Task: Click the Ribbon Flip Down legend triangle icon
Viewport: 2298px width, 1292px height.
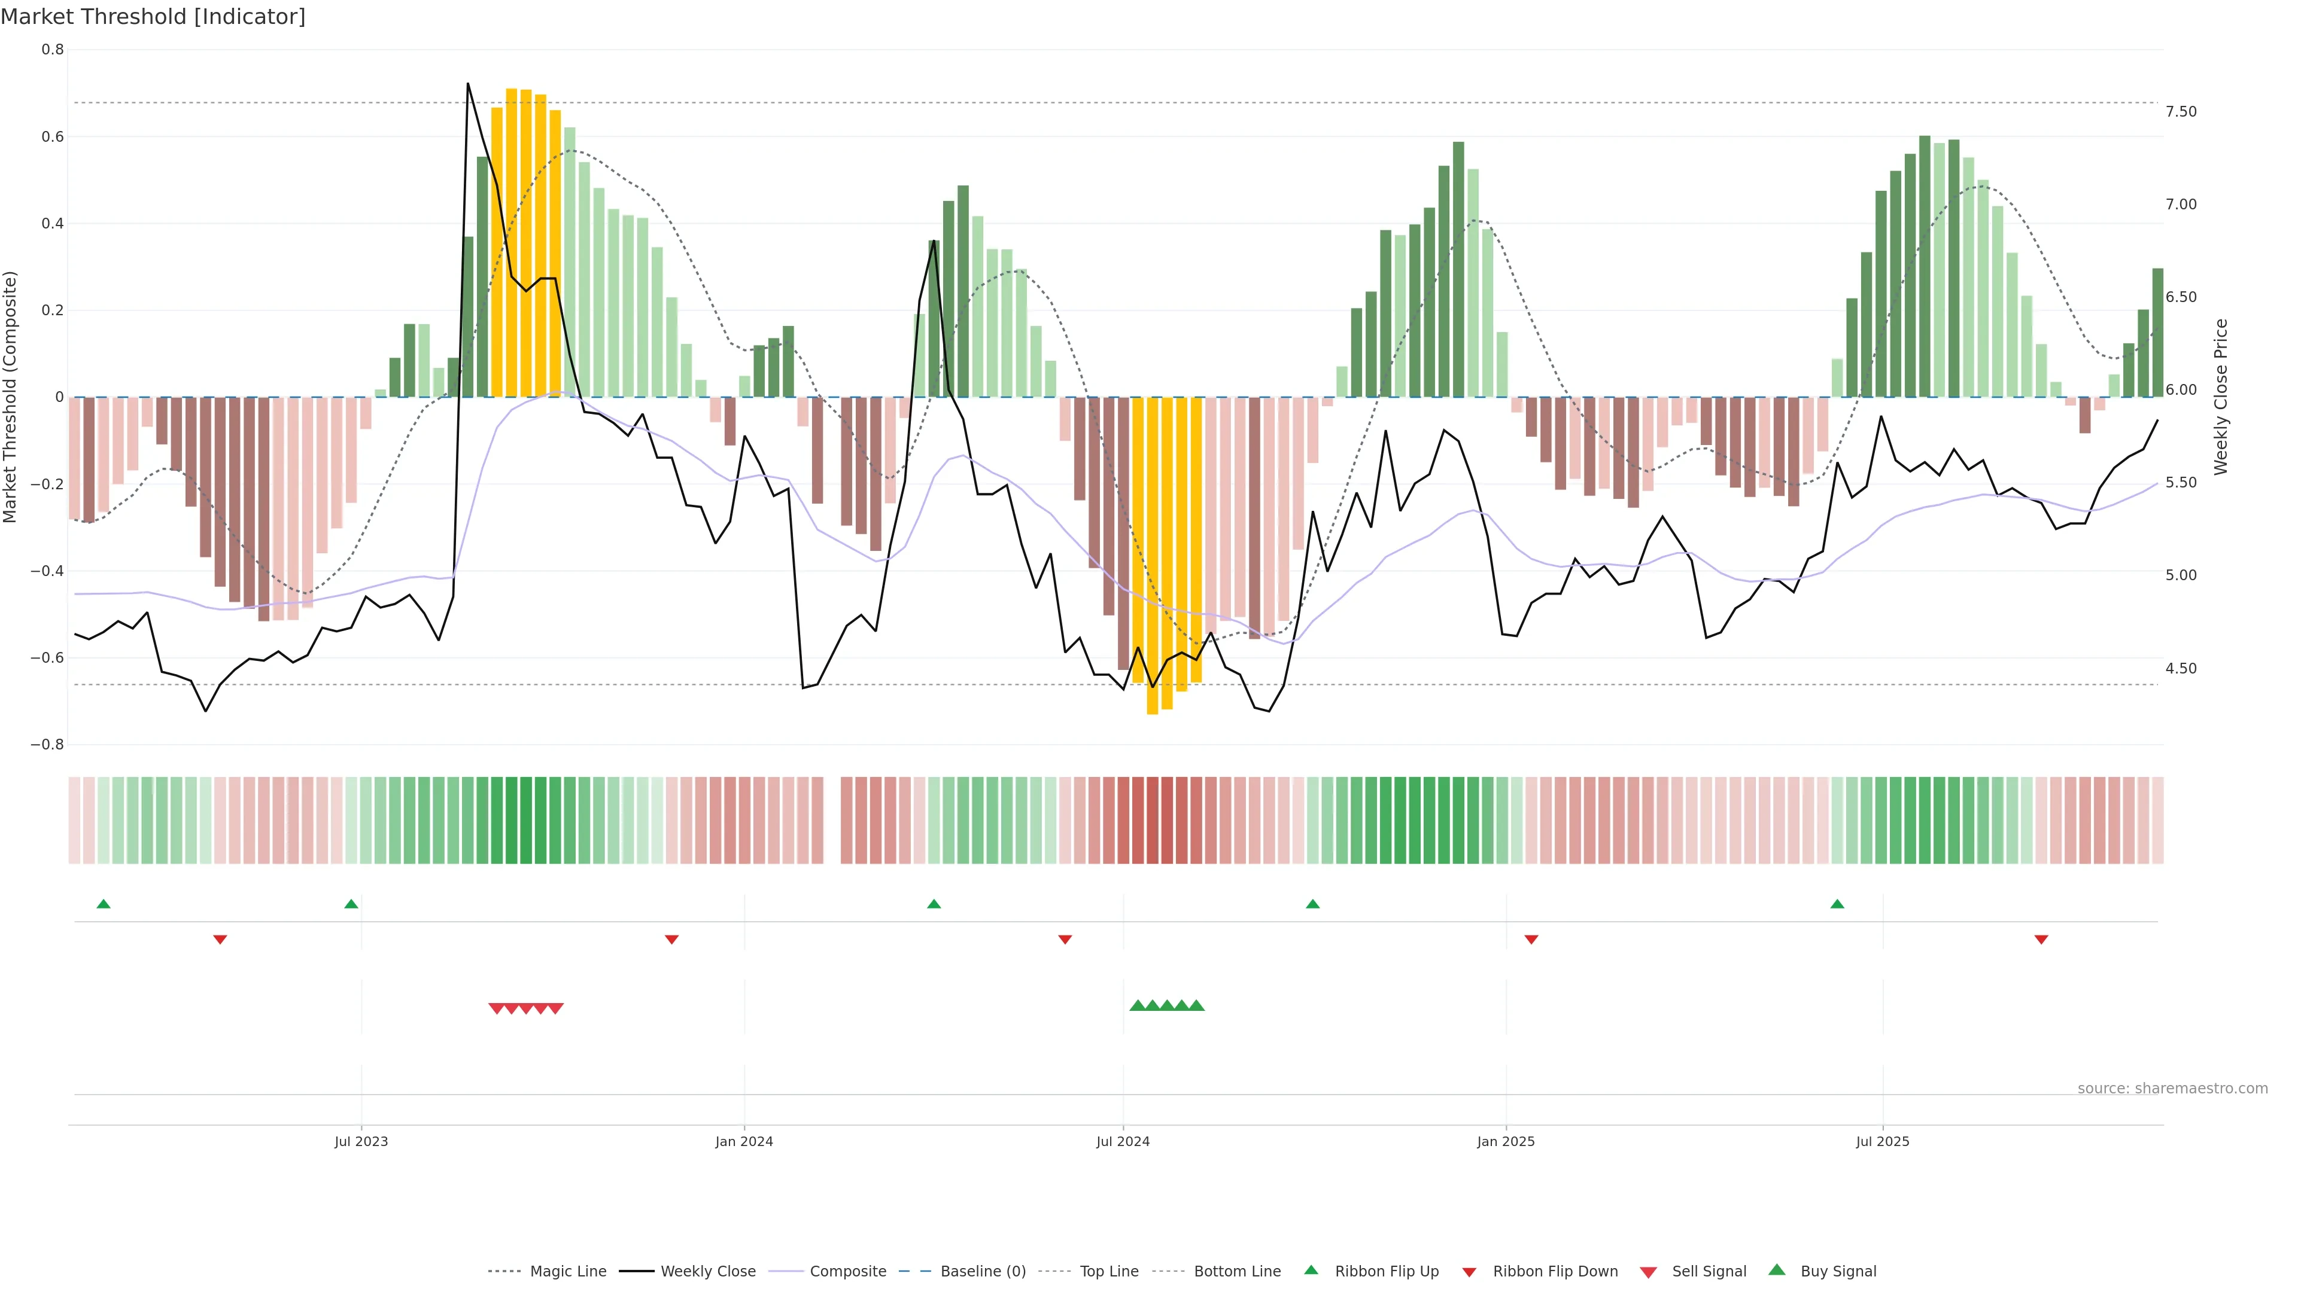Action: click(x=1469, y=1272)
